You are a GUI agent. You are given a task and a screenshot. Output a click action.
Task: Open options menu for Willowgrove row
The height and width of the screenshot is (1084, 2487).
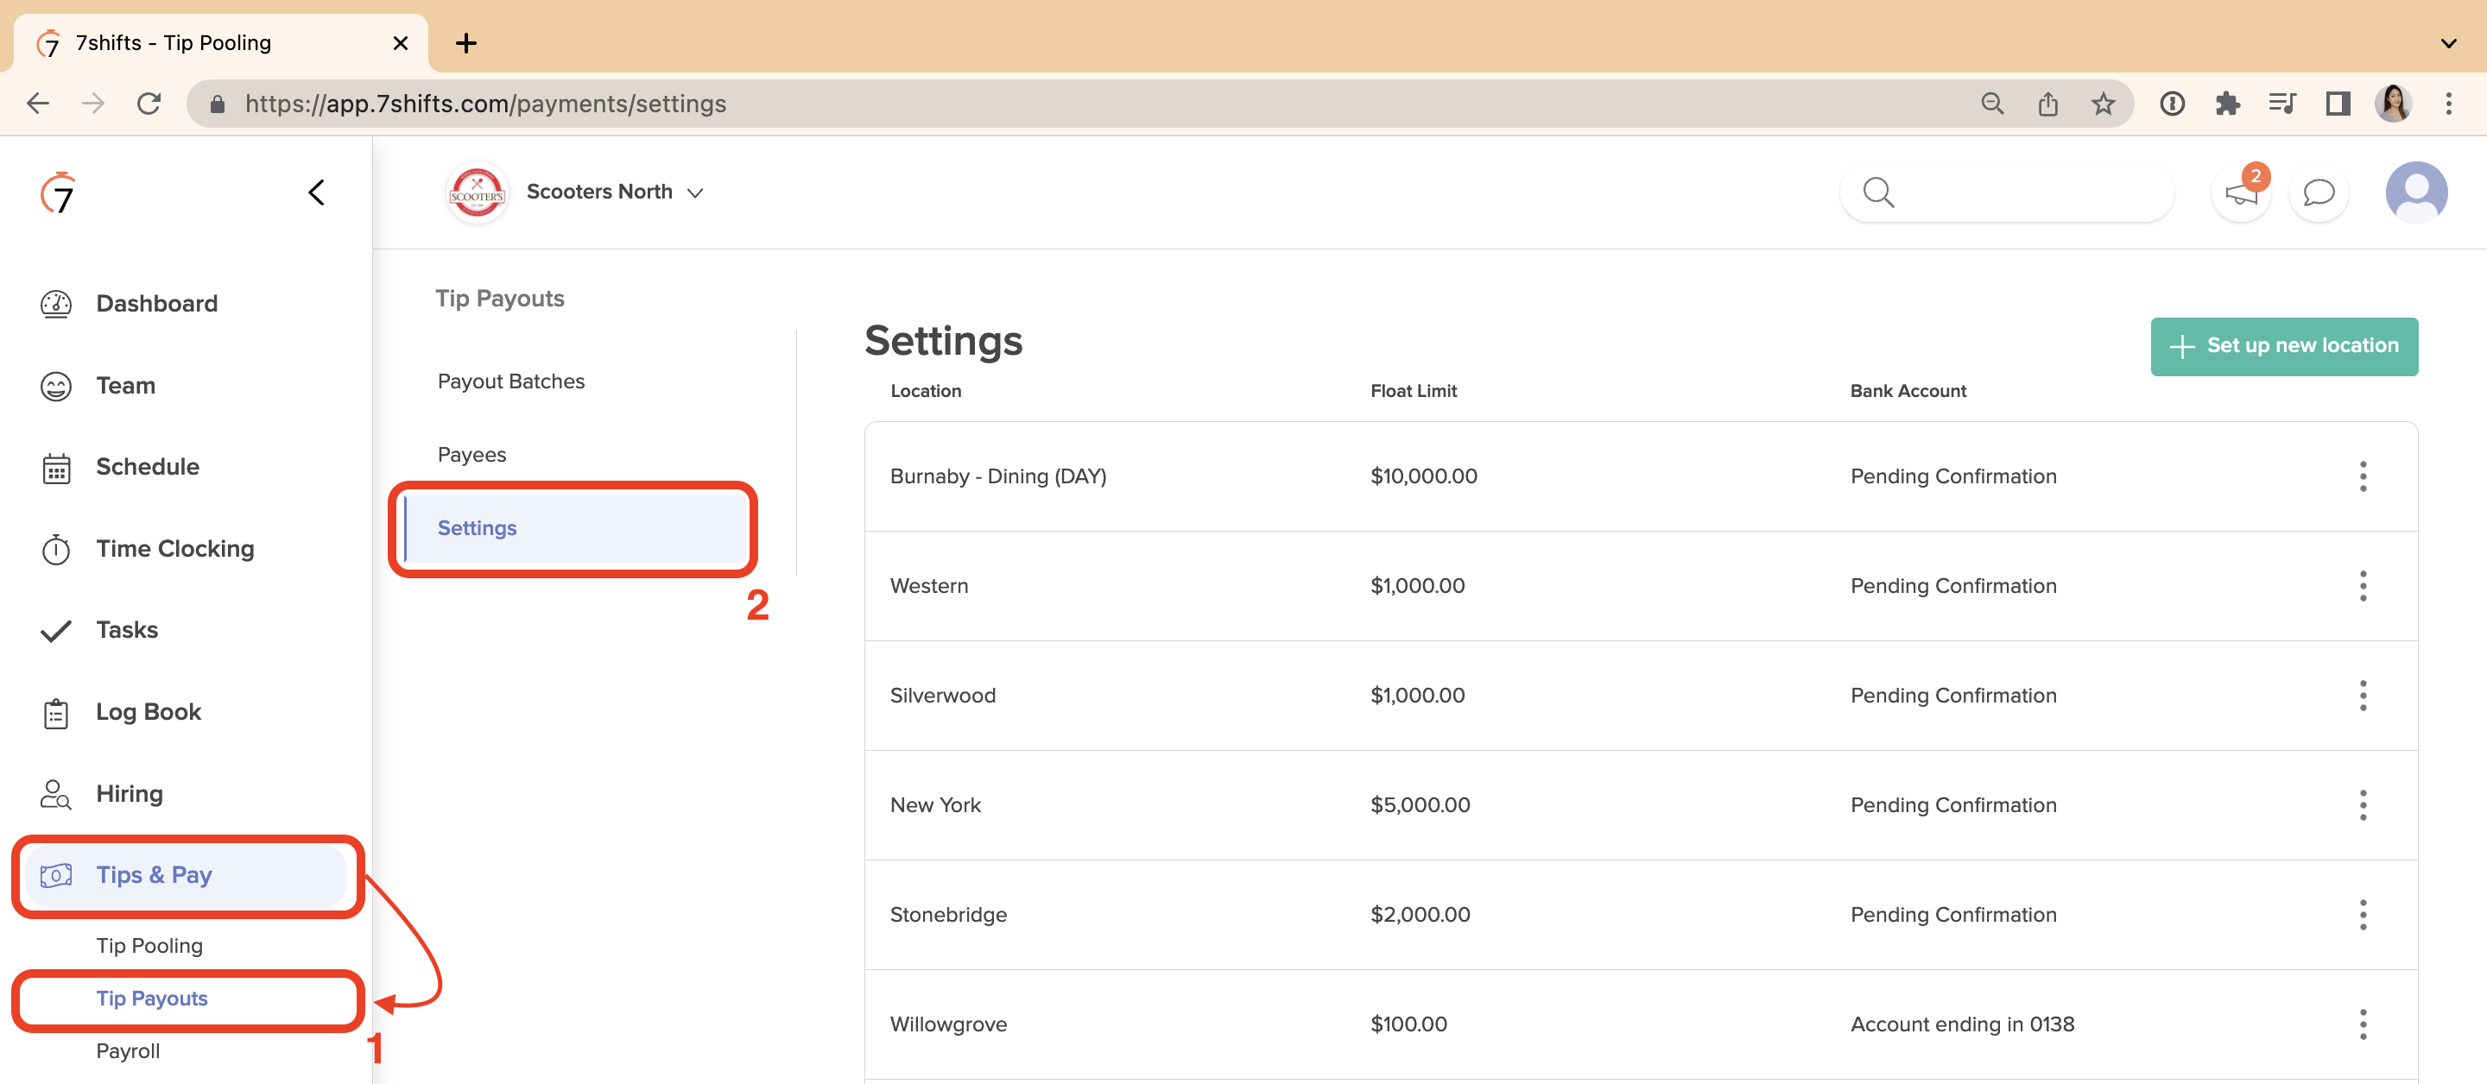pyautogui.click(x=2362, y=1024)
